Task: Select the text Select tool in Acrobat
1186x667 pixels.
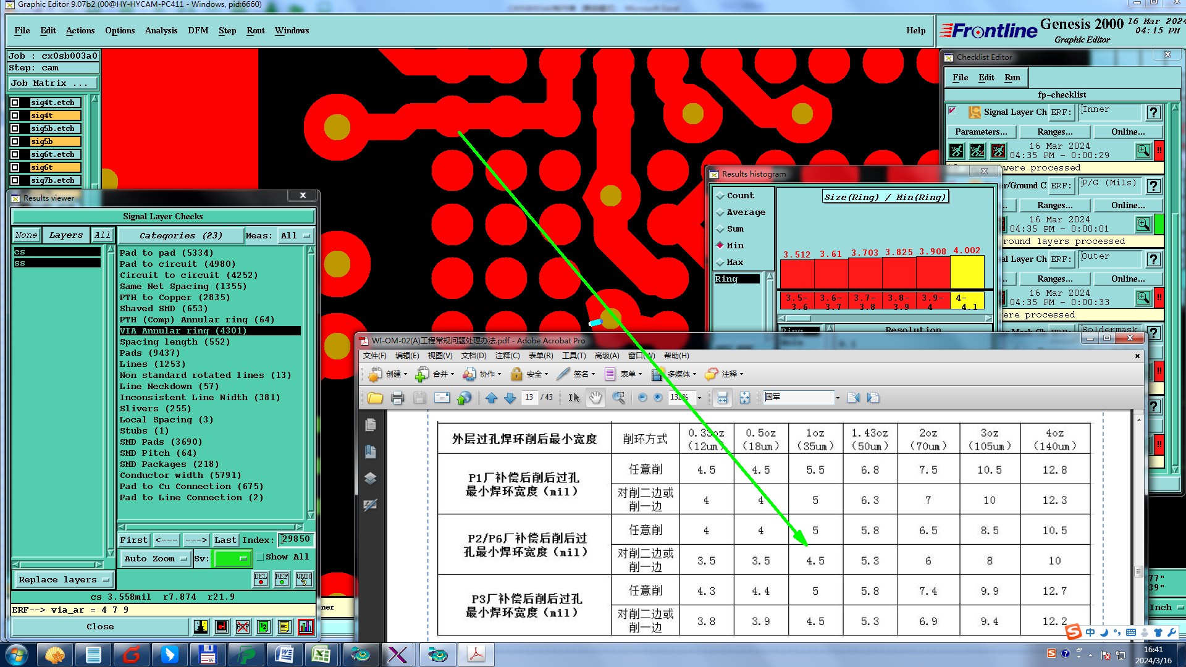Action: click(x=574, y=398)
